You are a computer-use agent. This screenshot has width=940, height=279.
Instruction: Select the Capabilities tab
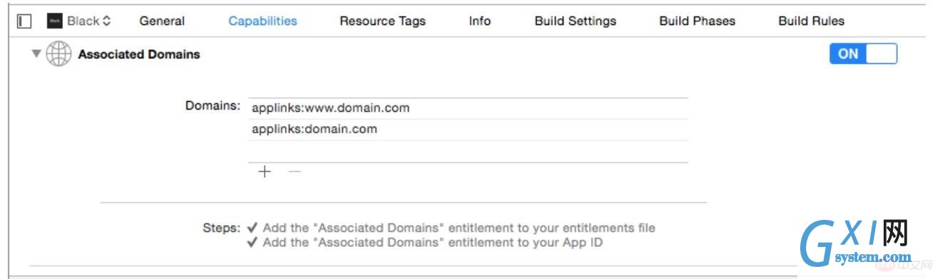(262, 21)
